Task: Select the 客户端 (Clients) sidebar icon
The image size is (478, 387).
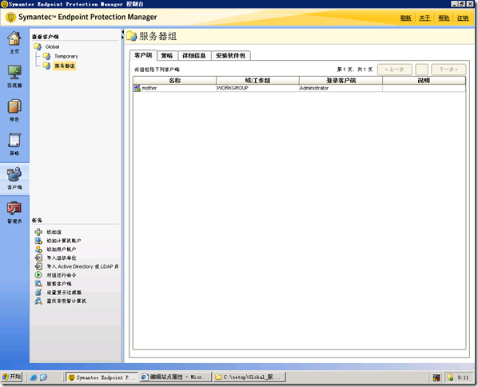Action: pyautogui.click(x=14, y=174)
